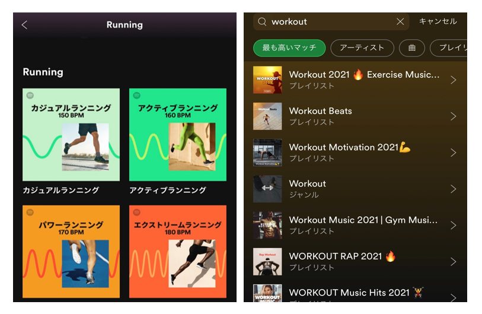This screenshot has height=314, width=482.
Task: Open the Workout Beats result
Action: [x=355, y=116]
